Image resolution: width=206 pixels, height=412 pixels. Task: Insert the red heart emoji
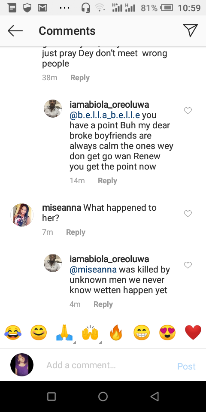[193, 332]
